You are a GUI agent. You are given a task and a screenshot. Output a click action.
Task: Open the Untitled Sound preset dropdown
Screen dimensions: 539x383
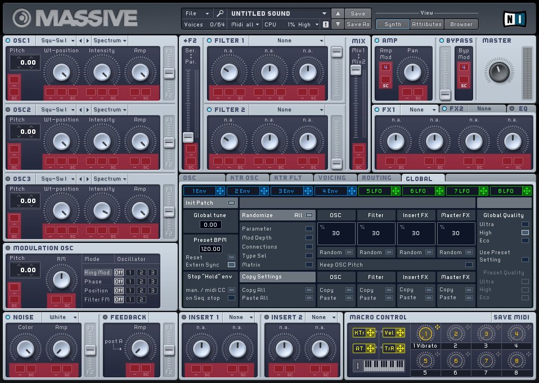(x=278, y=13)
